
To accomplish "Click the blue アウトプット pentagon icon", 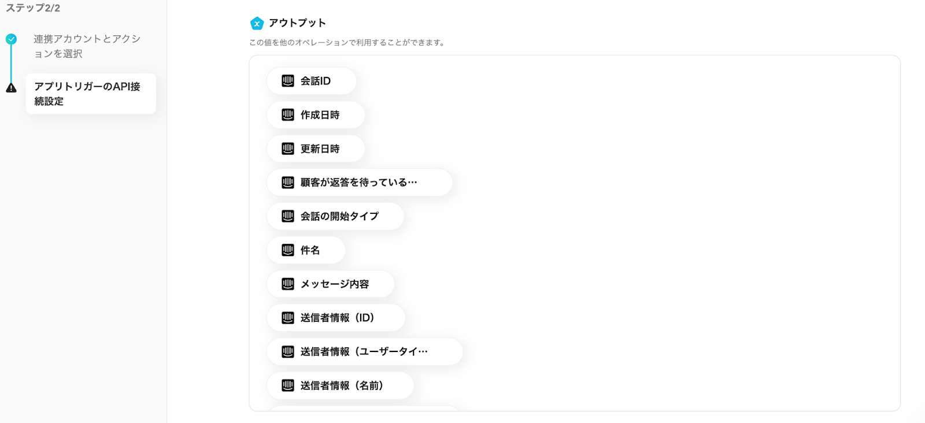I will 257,23.
